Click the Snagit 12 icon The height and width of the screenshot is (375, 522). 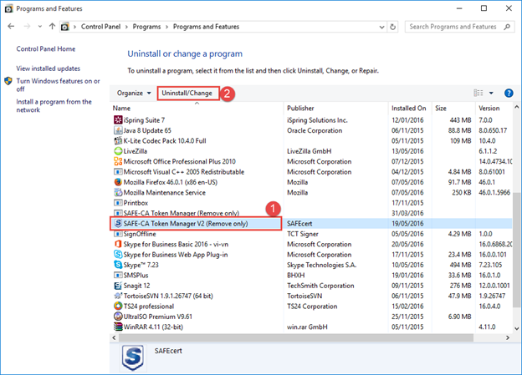click(118, 286)
